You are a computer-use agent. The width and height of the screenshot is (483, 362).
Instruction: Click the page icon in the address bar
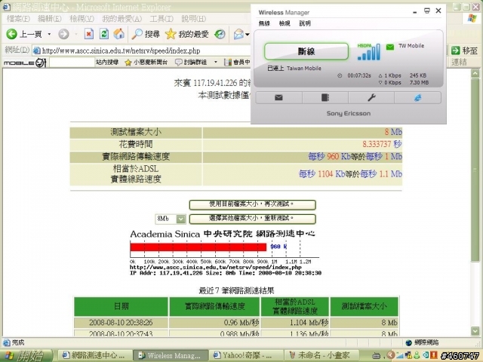pyautogui.click(x=37, y=51)
